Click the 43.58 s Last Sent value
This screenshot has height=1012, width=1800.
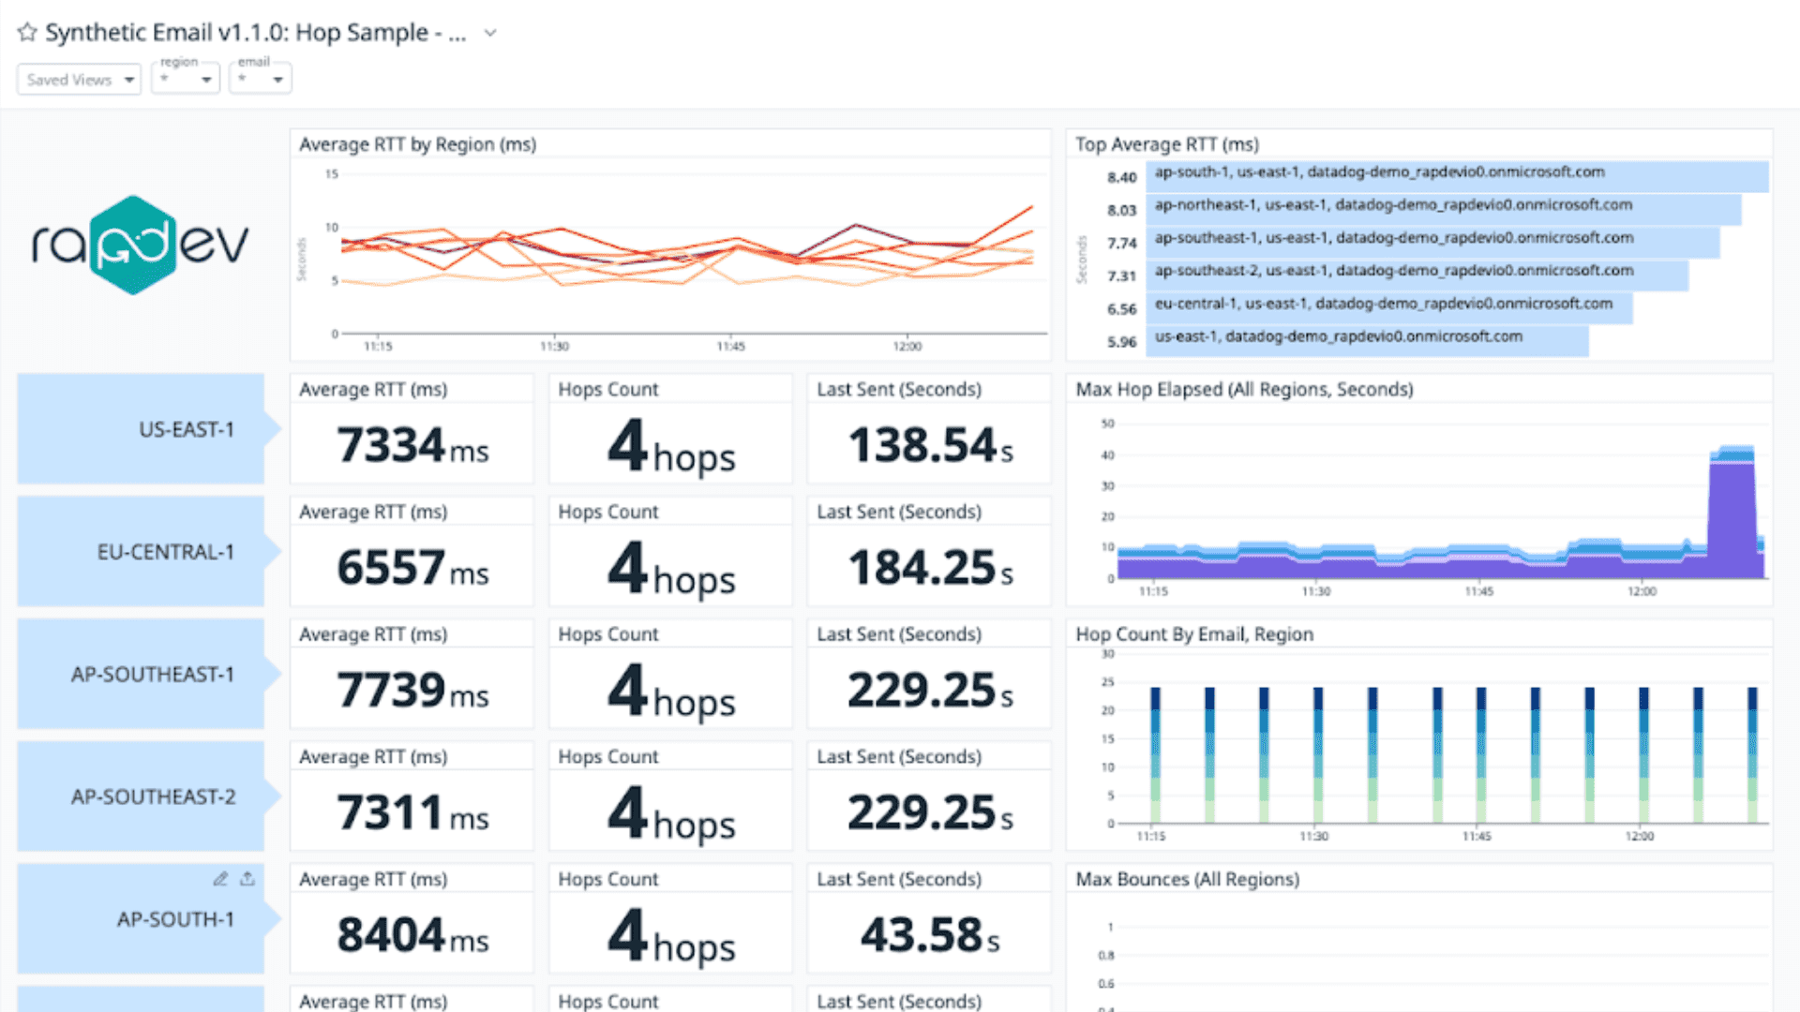click(x=931, y=935)
